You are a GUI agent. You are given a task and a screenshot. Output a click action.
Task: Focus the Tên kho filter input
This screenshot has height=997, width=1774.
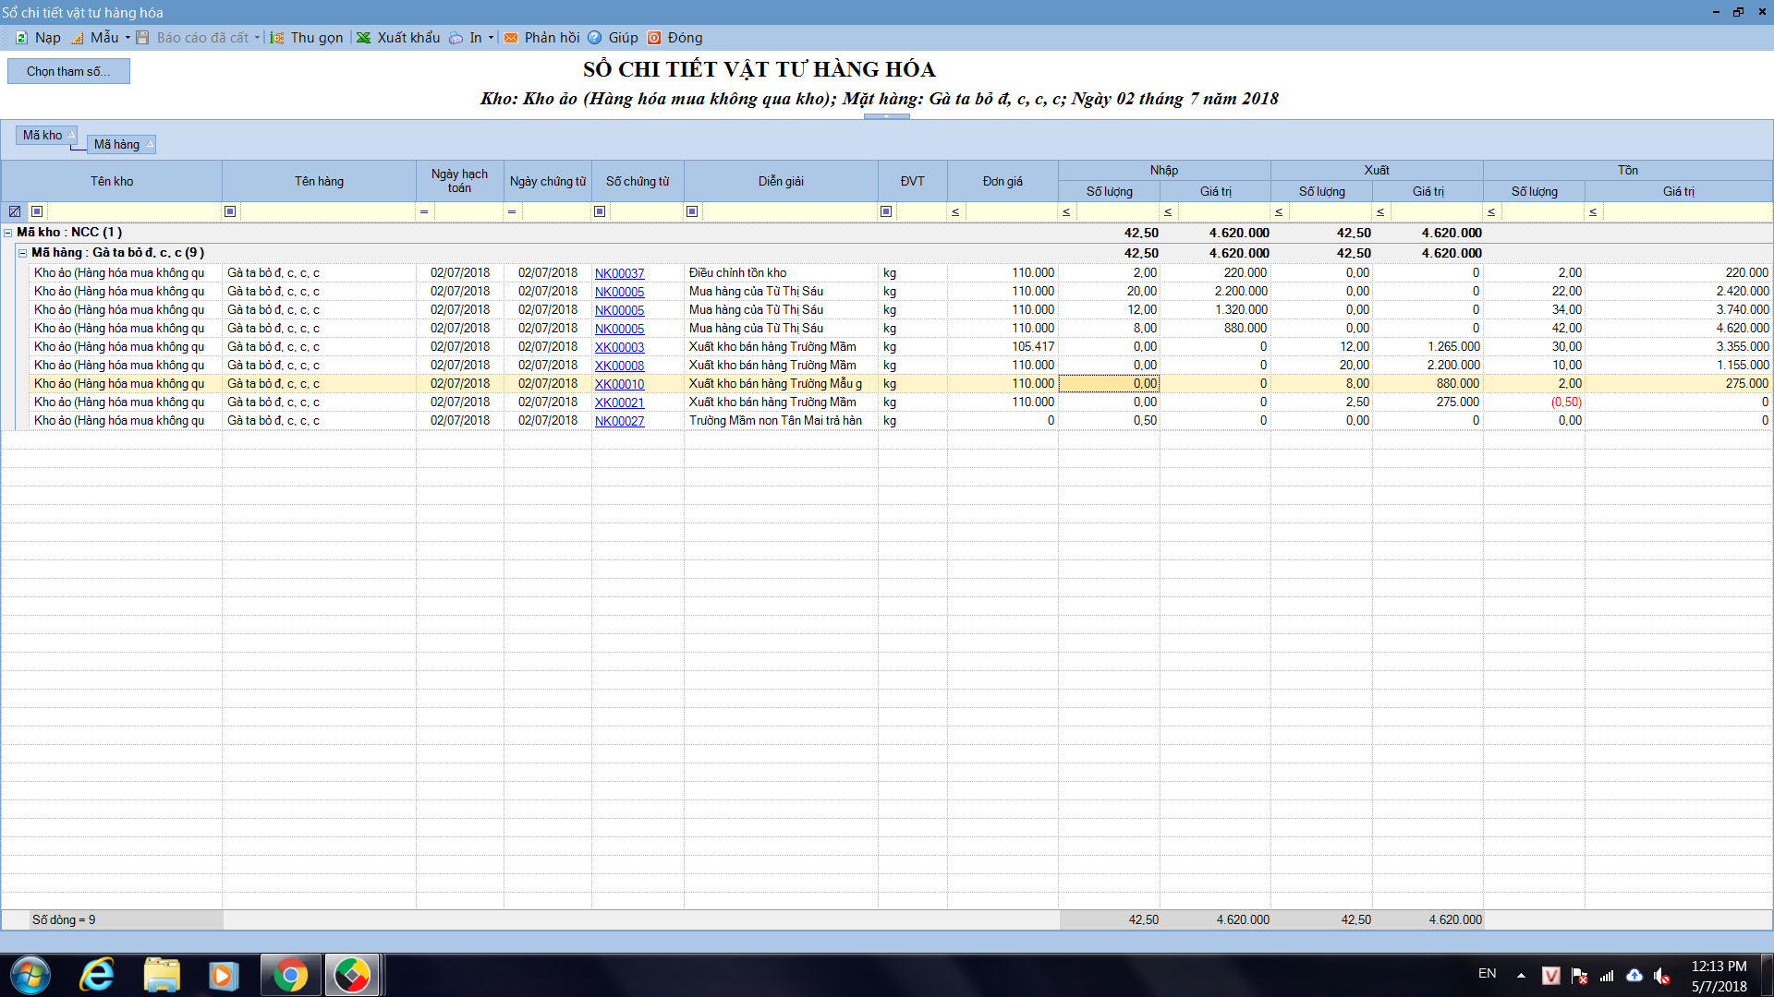click(x=133, y=211)
